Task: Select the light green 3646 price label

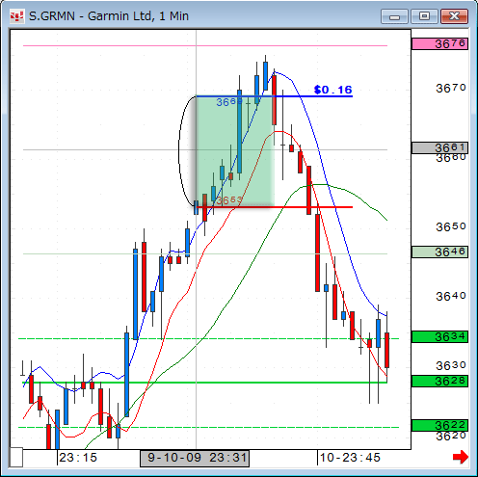Action: pyautogui.click(x=439, y=252)
